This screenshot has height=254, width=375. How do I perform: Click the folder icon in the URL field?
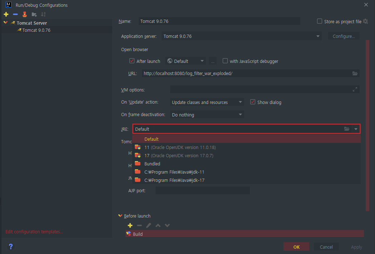pos(355,73)
